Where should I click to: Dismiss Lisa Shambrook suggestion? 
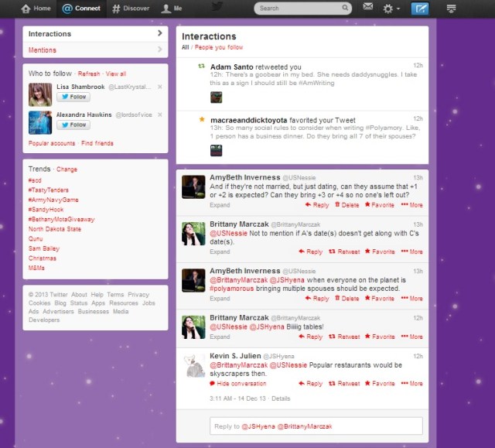tap(160, 87)
